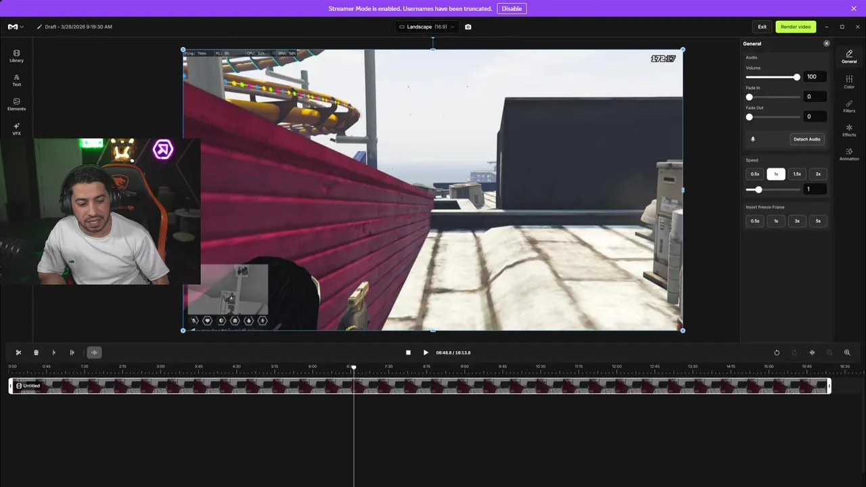This screenshot has width=866, height=487.
Task: Click the rotation handle above the preview
Action: pos(433,39)
